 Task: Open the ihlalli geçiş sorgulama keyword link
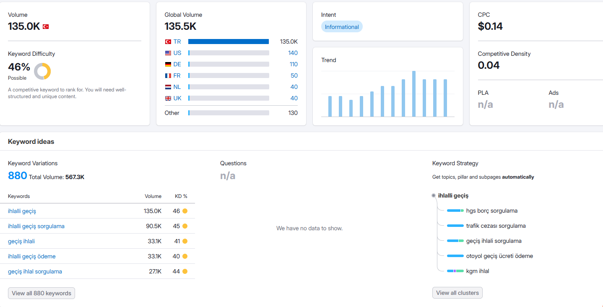[36, 226]
